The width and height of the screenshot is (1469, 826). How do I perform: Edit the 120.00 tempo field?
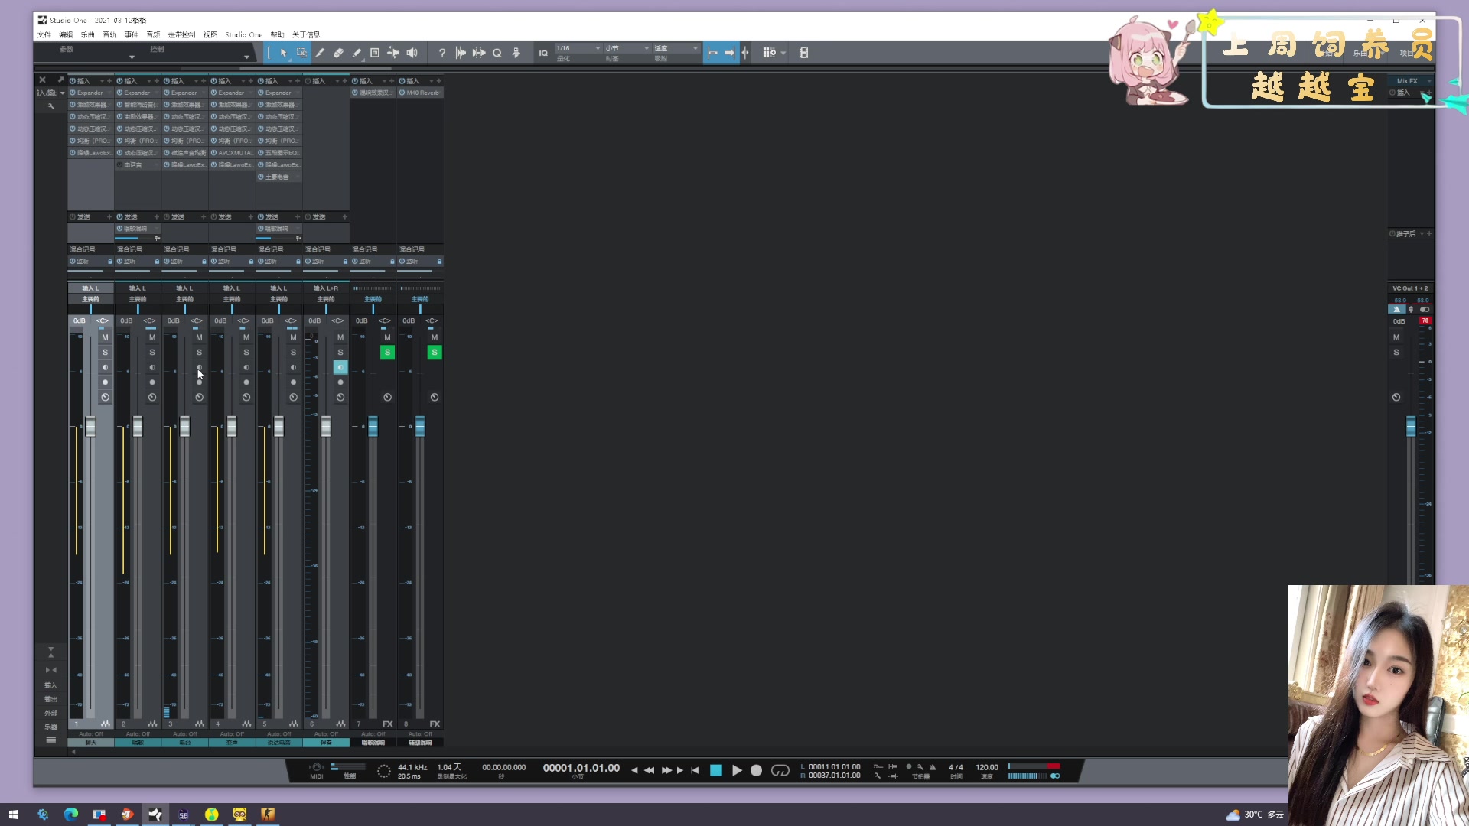tap(987, 767)
